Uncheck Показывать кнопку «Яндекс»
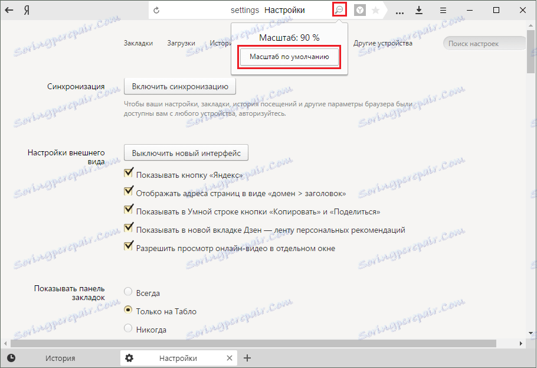 (x=129, y=172)
